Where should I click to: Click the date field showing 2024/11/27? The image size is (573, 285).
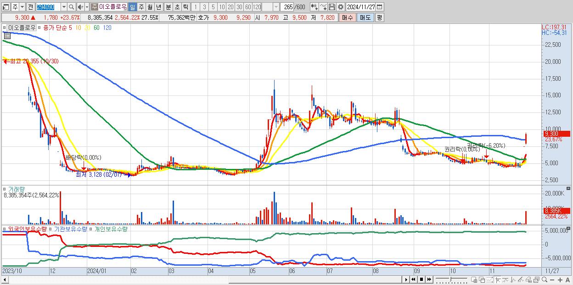[360, 7]
